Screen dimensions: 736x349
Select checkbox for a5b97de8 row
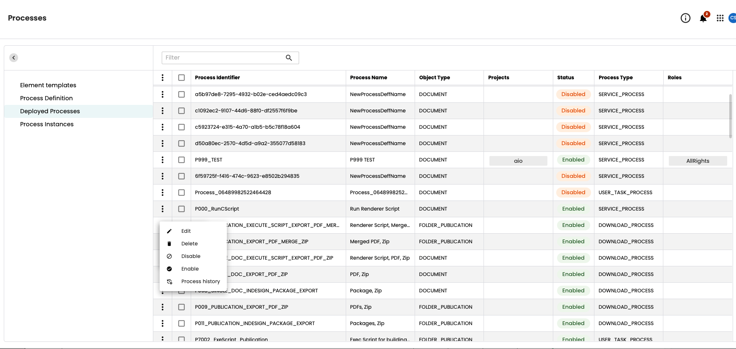(181, 94)
